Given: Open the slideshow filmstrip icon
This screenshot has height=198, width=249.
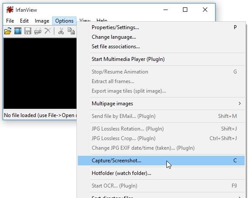Looking at the screenshot, I should click(x=18, y=31).
